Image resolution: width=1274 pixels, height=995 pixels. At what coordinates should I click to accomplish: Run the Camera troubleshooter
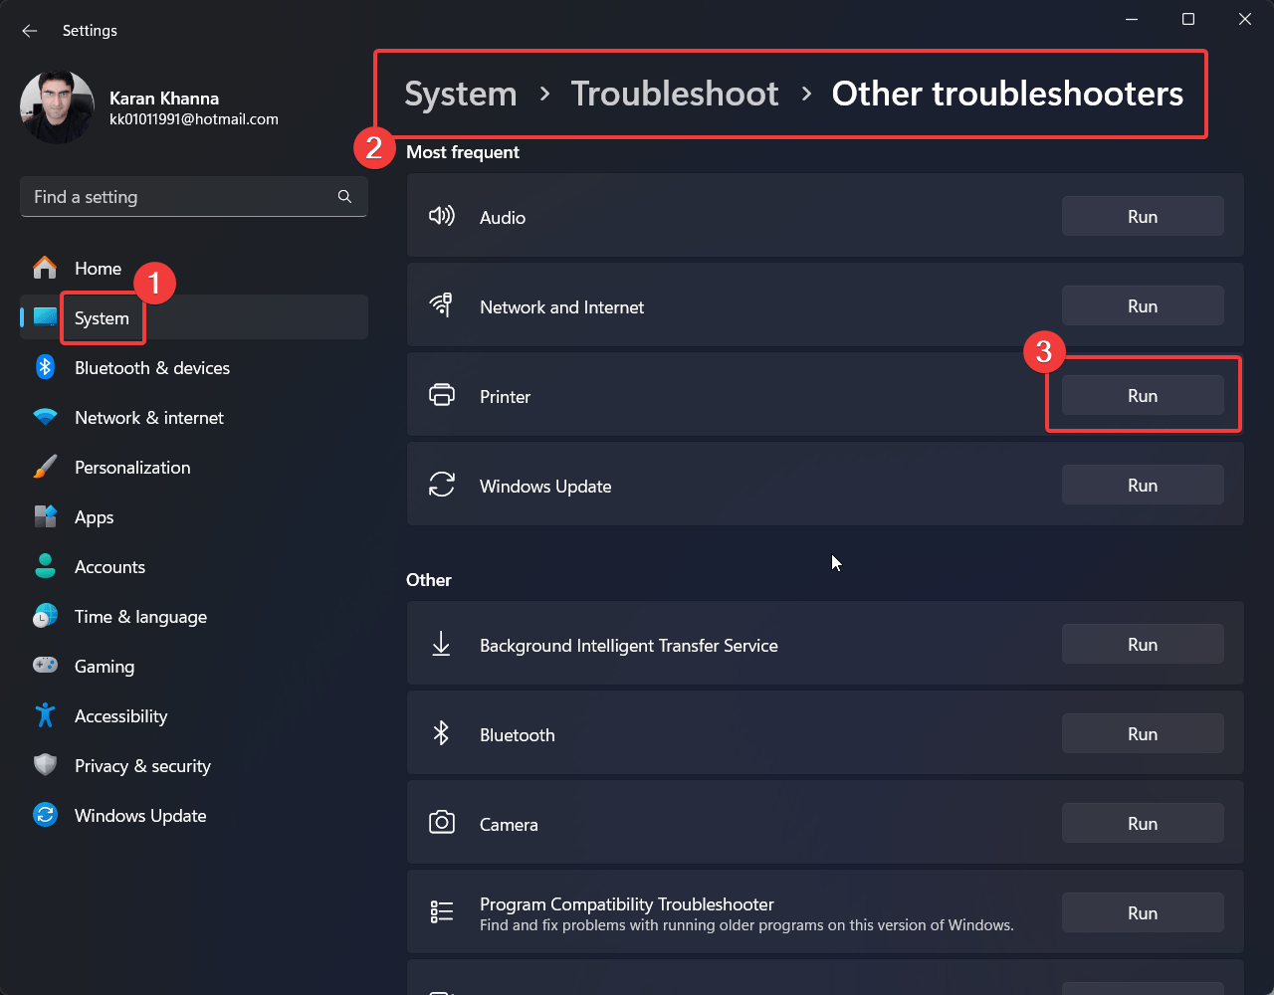coord(1142,824)
